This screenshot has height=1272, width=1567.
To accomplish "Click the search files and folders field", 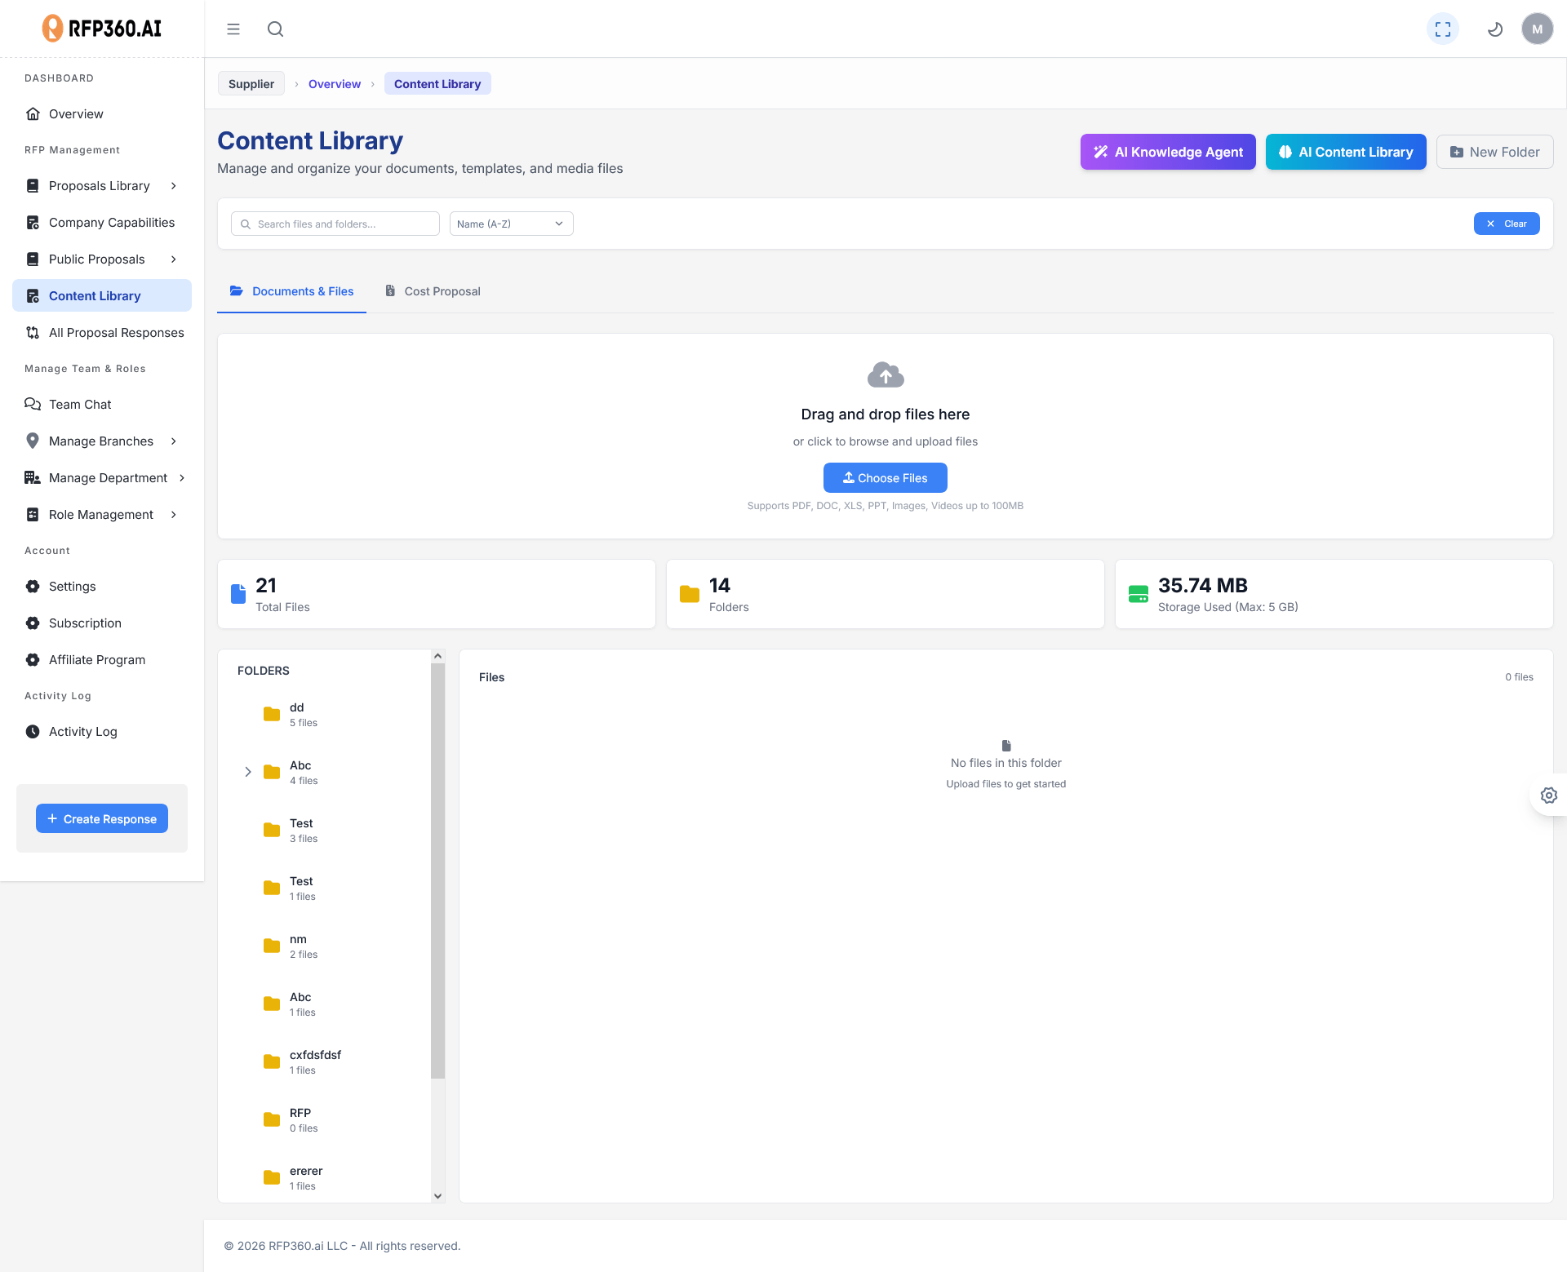I will 343,224.
